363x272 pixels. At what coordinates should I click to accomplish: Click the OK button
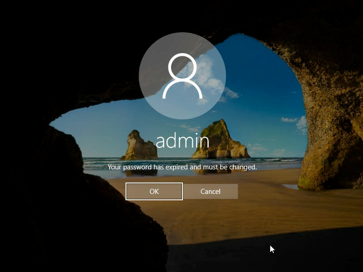click(154, 191)
